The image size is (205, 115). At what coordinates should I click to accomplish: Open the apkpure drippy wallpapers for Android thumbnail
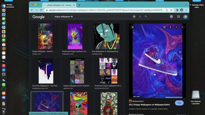click(77, 71)
